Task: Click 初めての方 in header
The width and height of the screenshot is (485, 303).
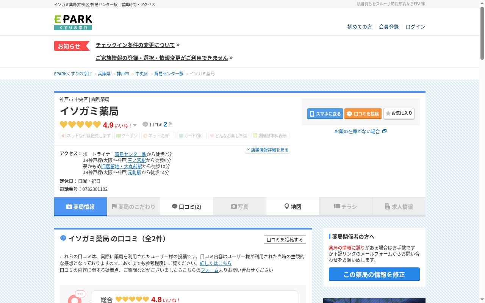Action: tap(360, 27)
